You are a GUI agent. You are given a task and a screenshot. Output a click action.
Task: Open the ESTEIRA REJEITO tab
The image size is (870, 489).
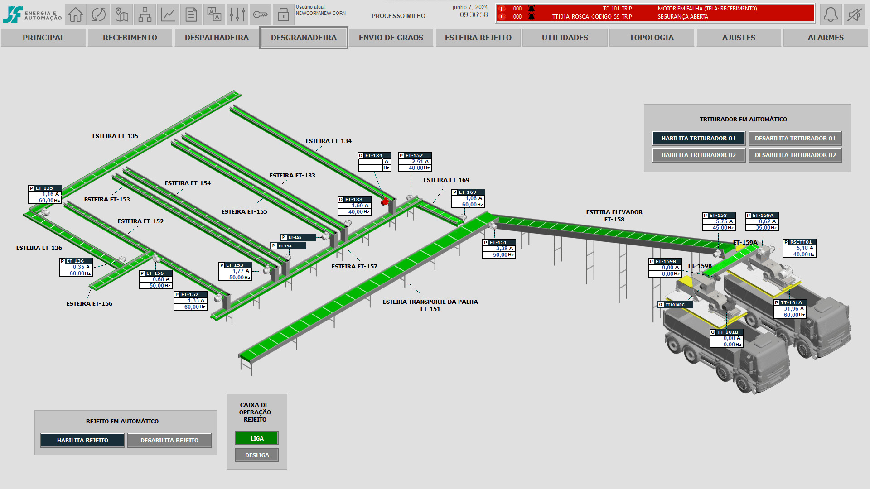click(x=478, y=38)
